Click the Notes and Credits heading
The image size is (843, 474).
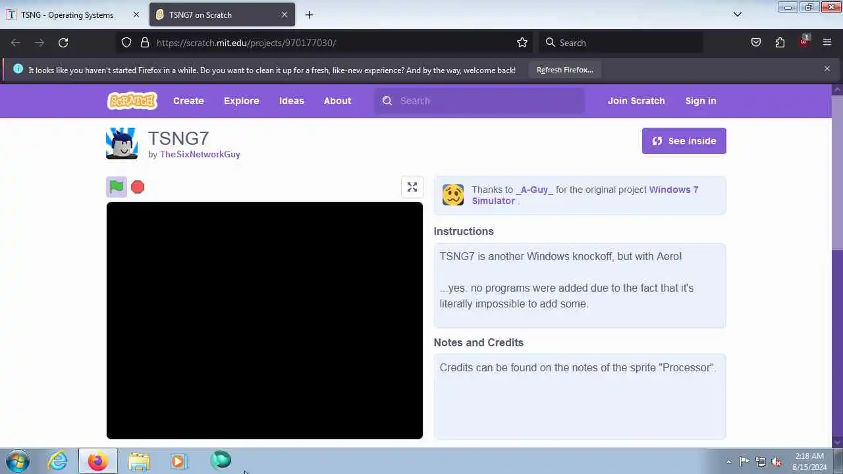click(x=479, y=342)
